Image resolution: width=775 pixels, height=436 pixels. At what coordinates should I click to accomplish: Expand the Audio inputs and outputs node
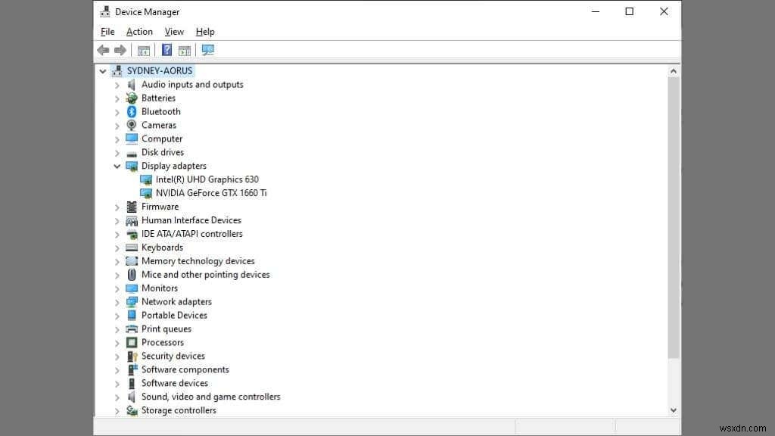click(x=117, y=85)
